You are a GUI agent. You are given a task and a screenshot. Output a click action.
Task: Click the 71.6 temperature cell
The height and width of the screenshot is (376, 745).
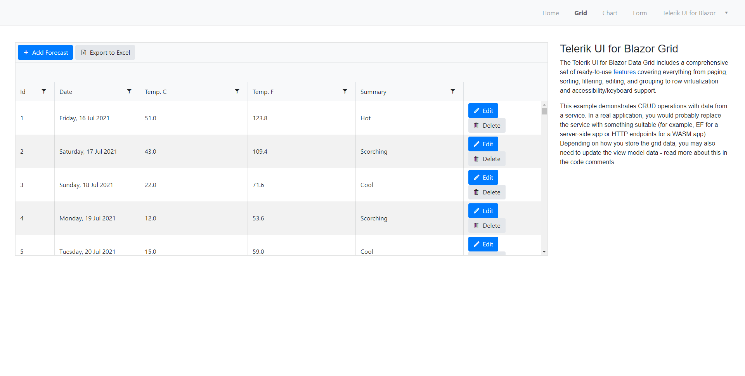tap(301, 185)
